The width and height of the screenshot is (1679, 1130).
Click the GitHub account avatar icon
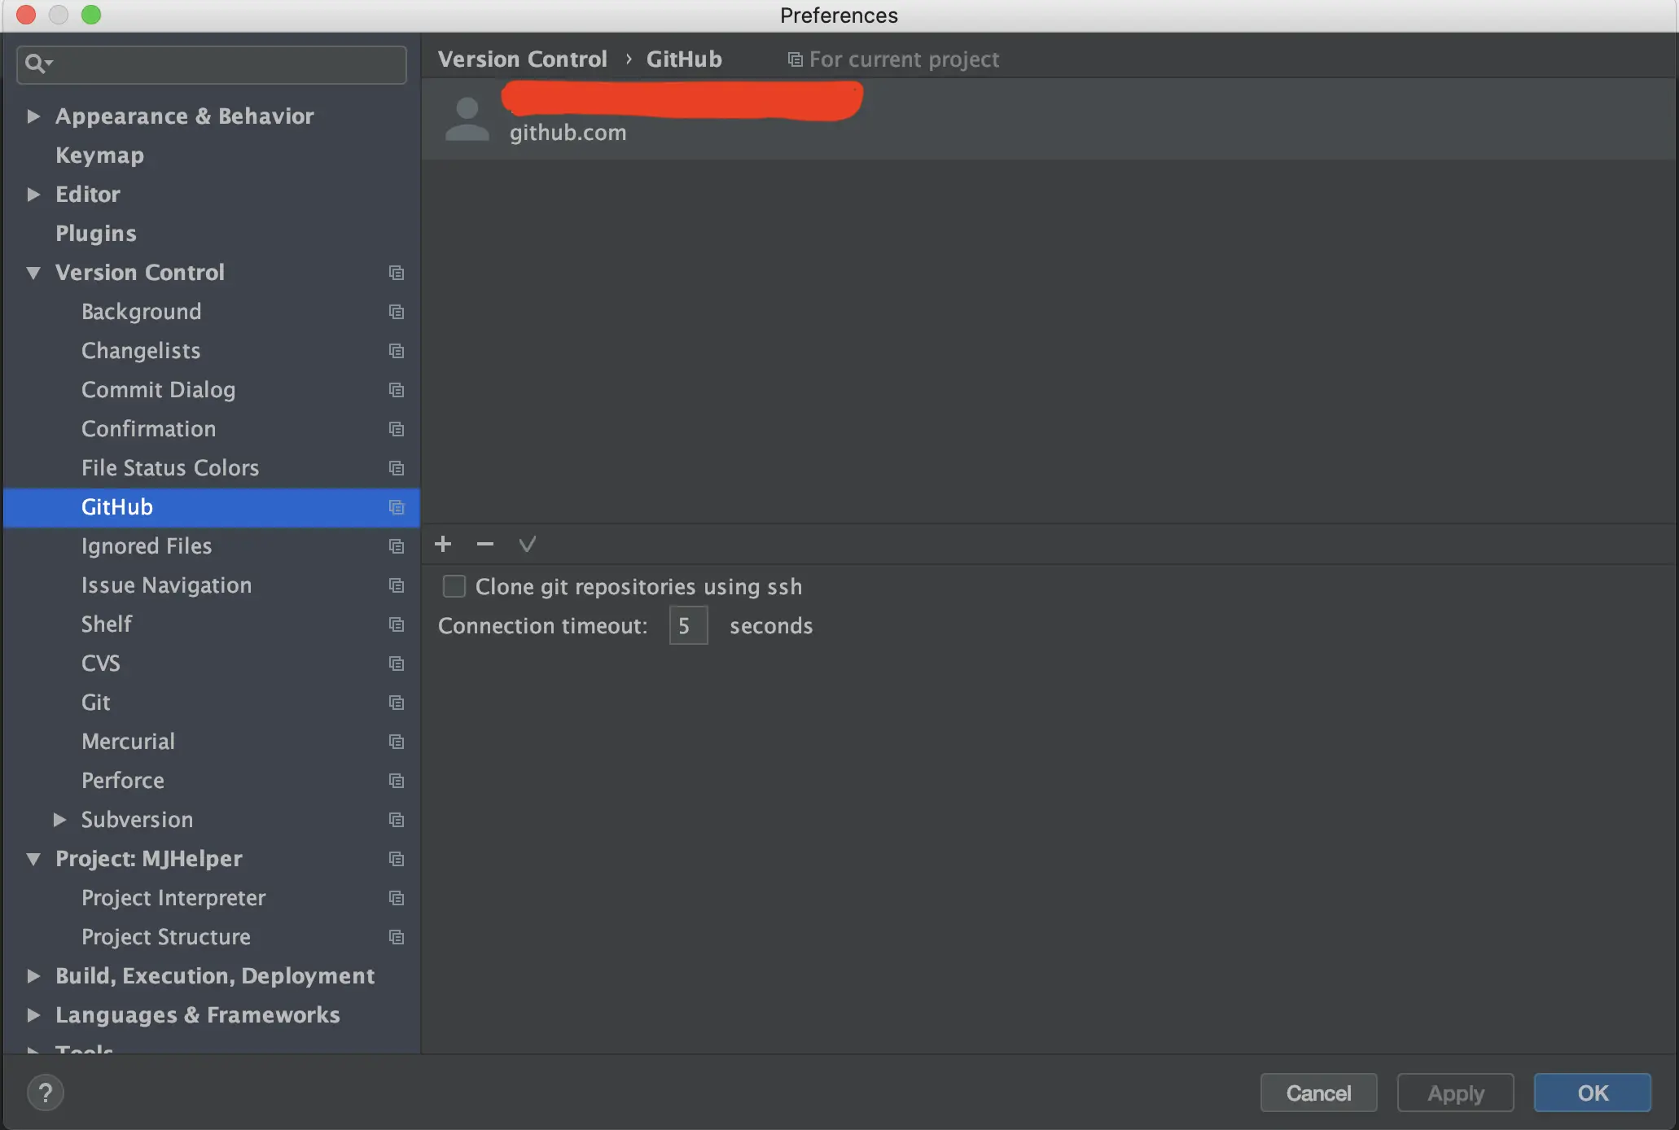click(467, 120)
